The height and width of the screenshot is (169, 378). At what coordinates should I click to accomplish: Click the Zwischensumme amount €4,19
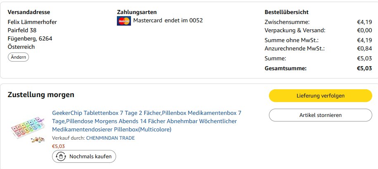[364, 22]
